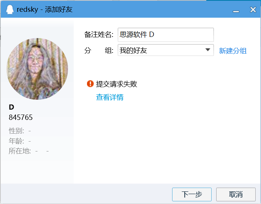Click the 所在地 location info line

28,151
